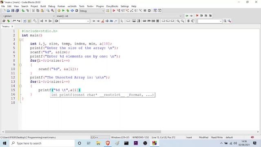The width and height of the screenshot is (261, 147).
Task: Save all files
Action: pos(17,11)
